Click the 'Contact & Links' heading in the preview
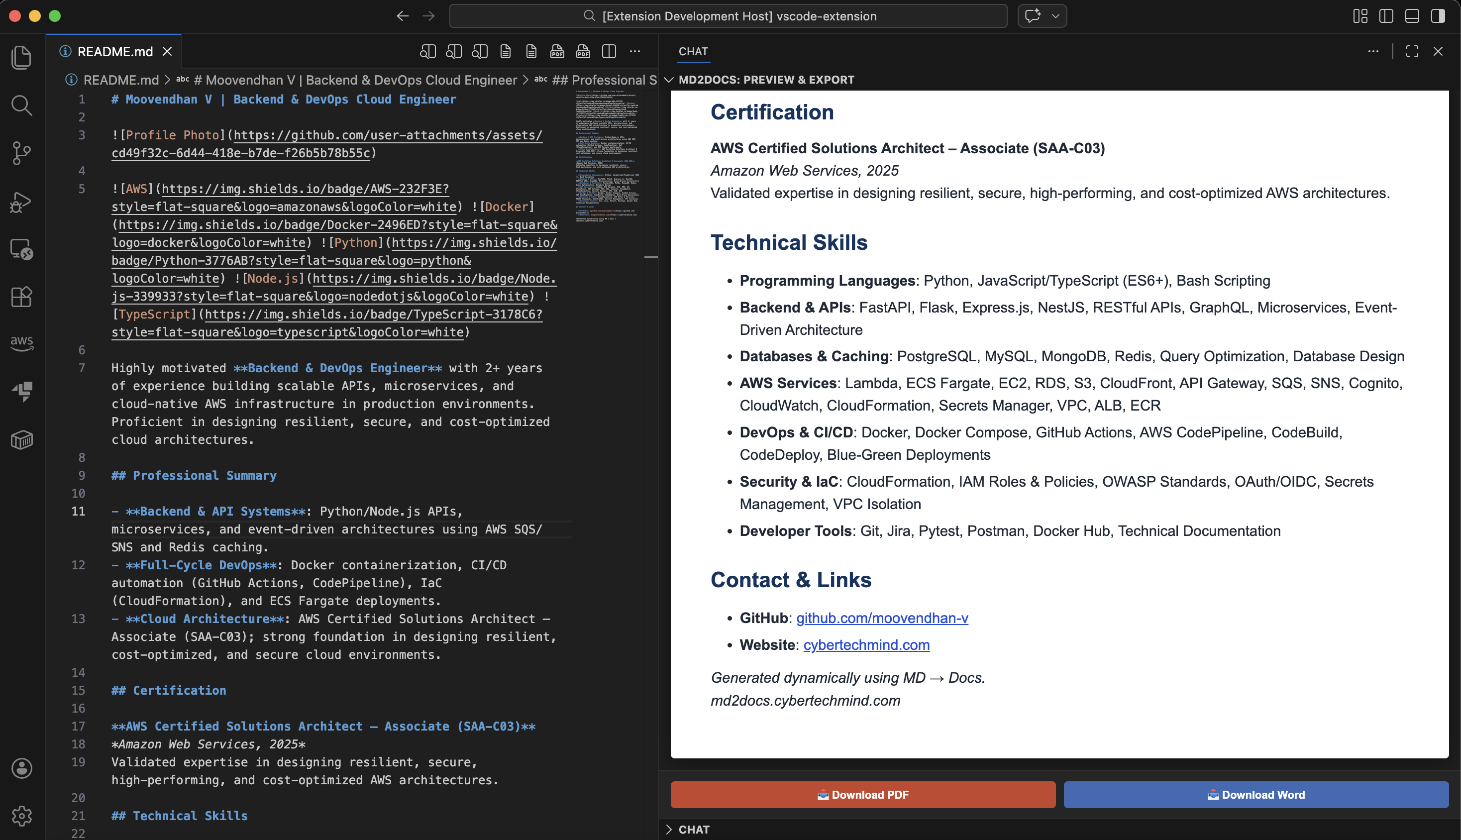 (x=791, y=580)
